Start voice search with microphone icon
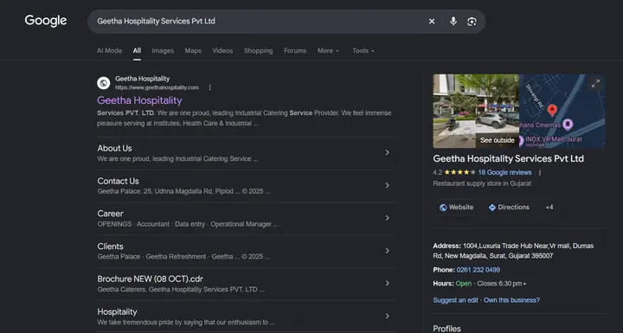Screen dimensions: 623x333 pyautogui.click(x=453, y=22)
